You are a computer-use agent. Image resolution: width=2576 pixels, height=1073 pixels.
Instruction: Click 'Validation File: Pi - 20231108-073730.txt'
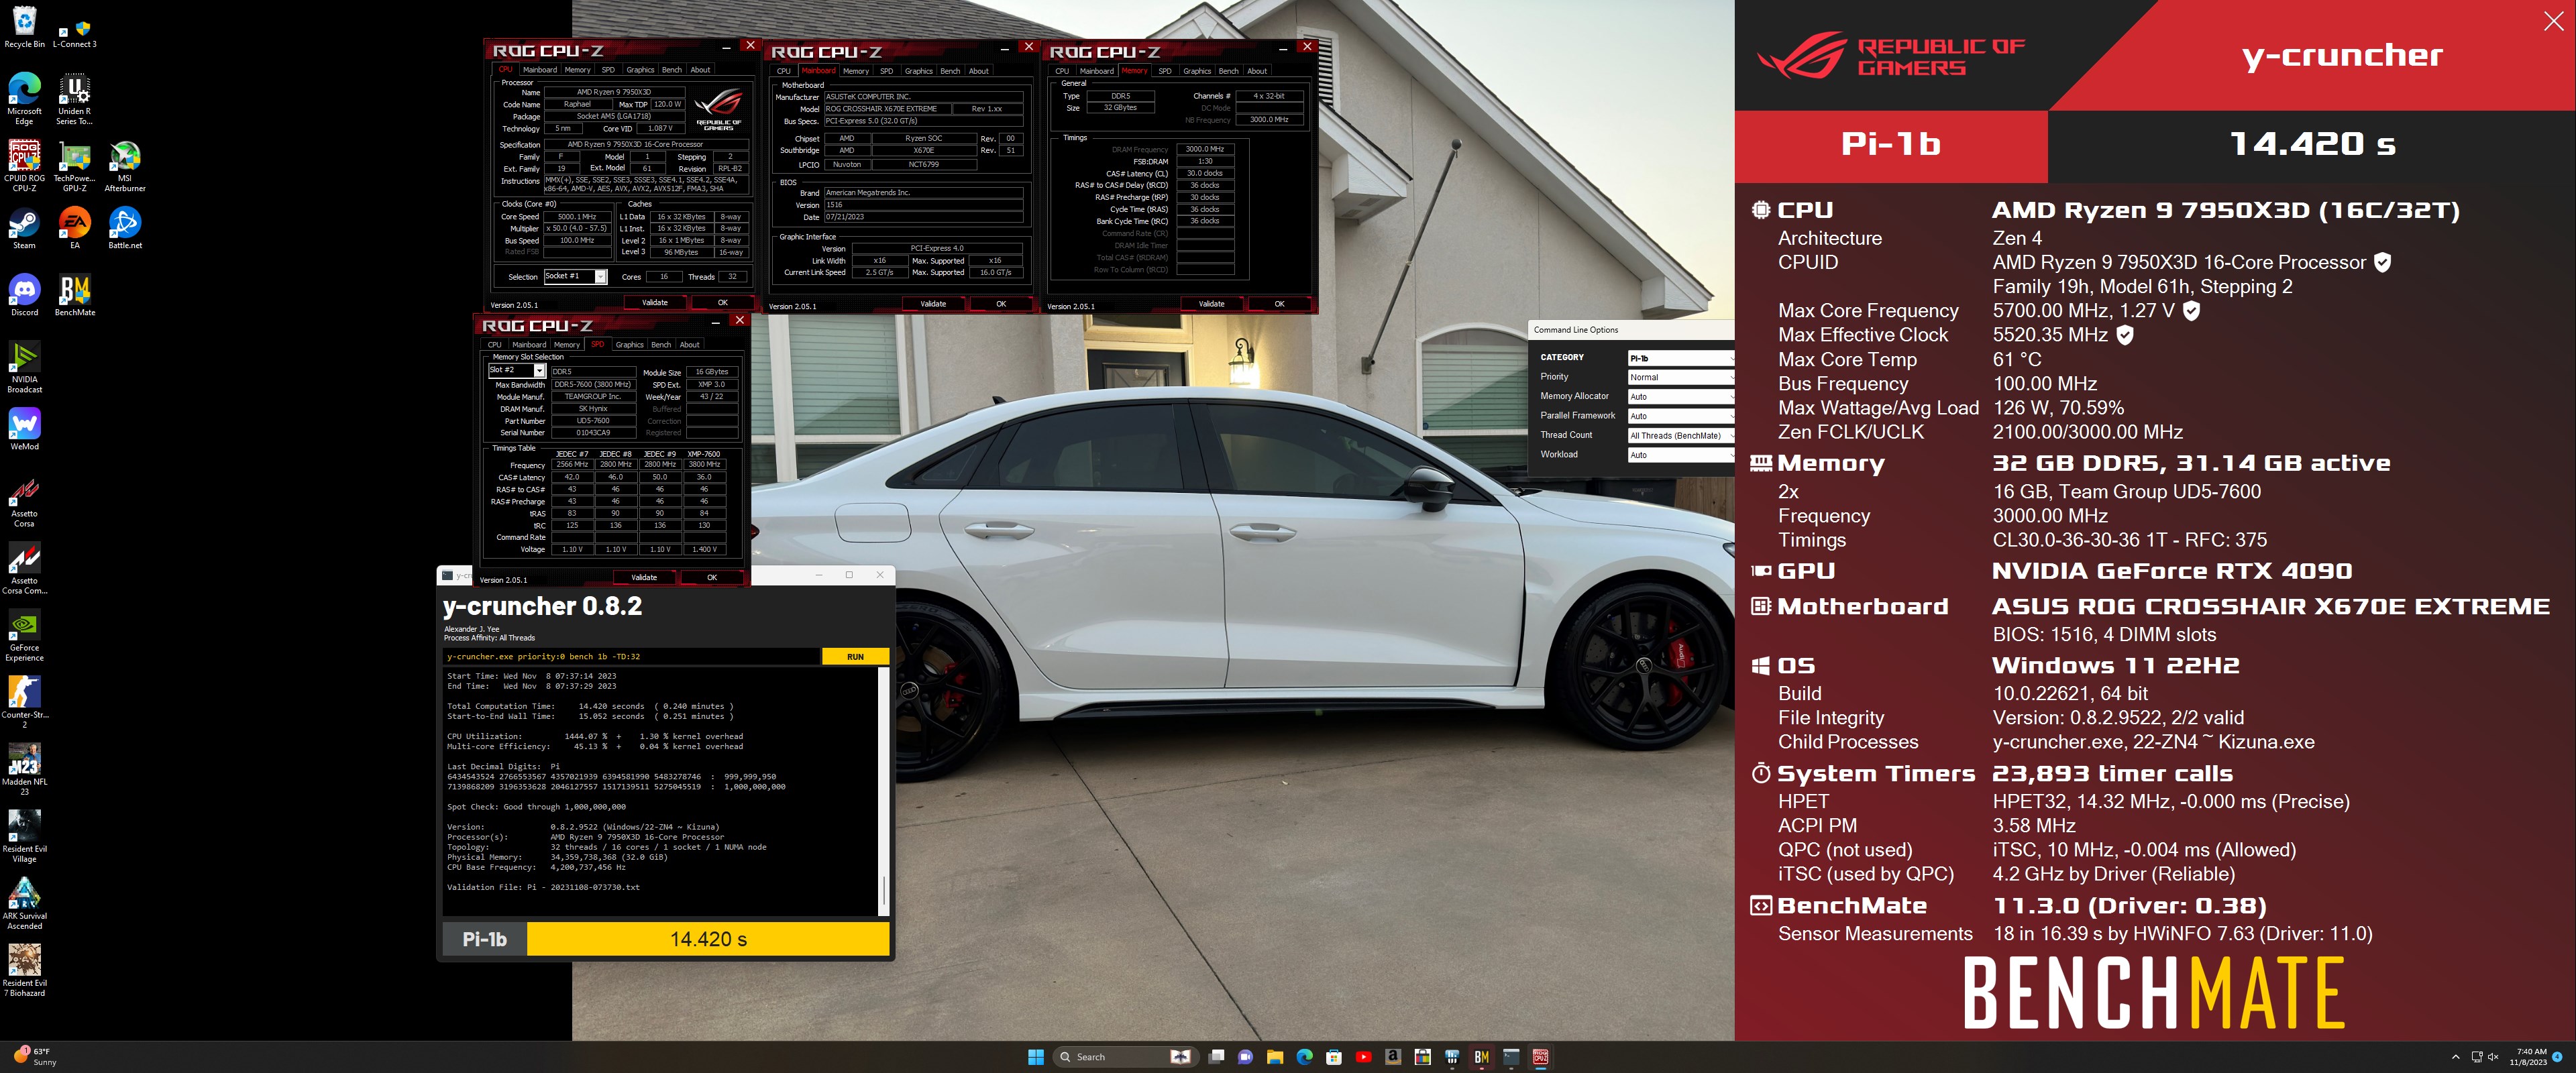pyautogui.click(x=543, y=887)
